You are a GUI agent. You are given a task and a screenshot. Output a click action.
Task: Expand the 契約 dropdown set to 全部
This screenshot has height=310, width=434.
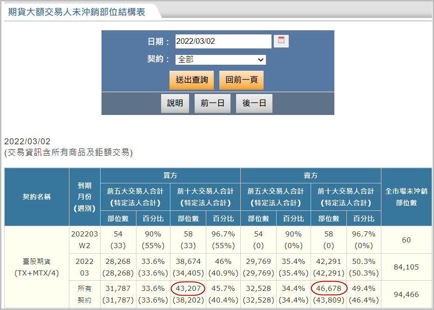pos(220,60)
